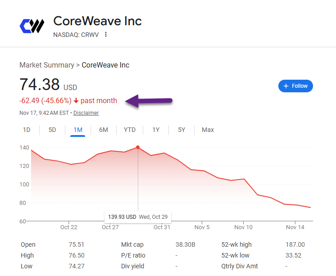Screen dimensions: 336x276
Task: Click the CoreWeave logo icon
Action: pos(32,26)
